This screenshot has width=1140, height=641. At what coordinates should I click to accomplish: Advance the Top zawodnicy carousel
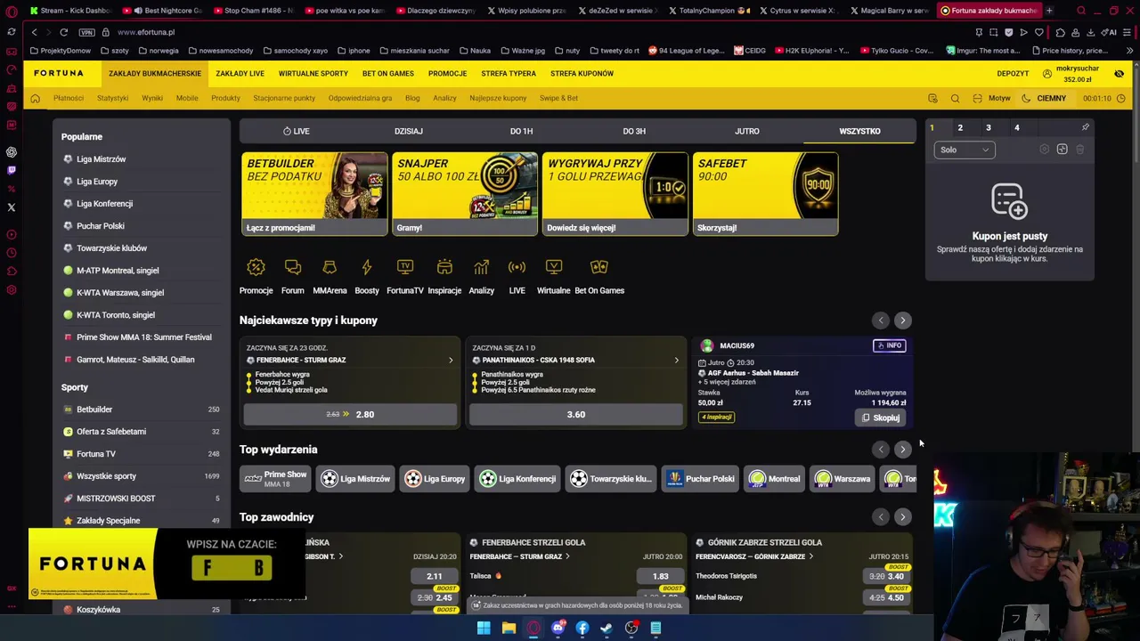(x=902, y=517)
